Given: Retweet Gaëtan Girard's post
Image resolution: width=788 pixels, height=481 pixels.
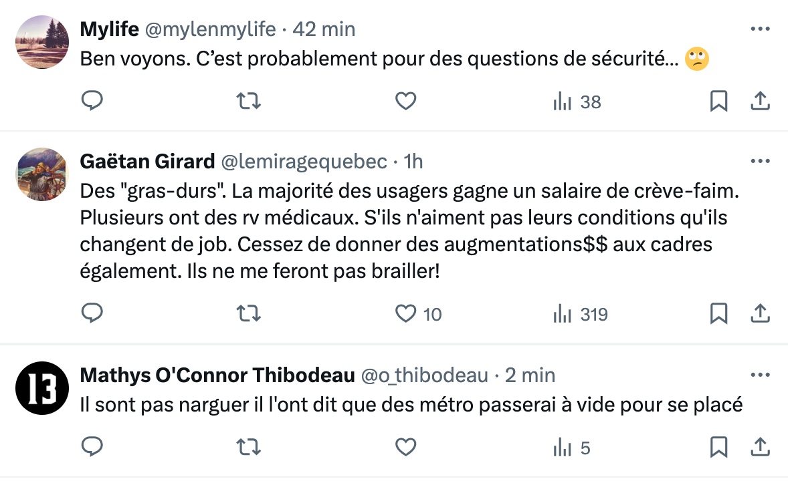Looking at the screenshot, I should click(x=249, y=313).
